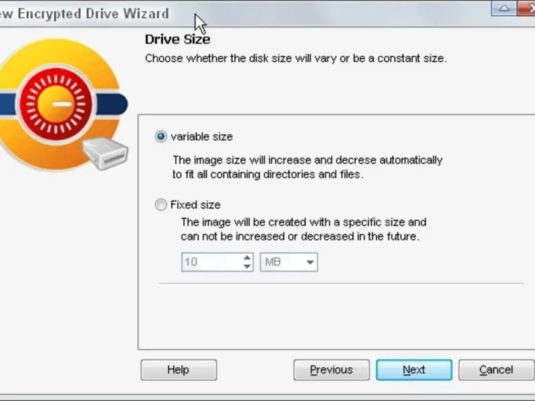Image resolution: width=535 pixels, height=401 pixels.
Task: Open the MB unit dropdown
Action: (x=289, y=262)
